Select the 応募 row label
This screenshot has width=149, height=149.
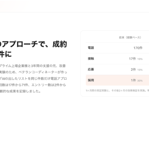click(x=91, y=69)
